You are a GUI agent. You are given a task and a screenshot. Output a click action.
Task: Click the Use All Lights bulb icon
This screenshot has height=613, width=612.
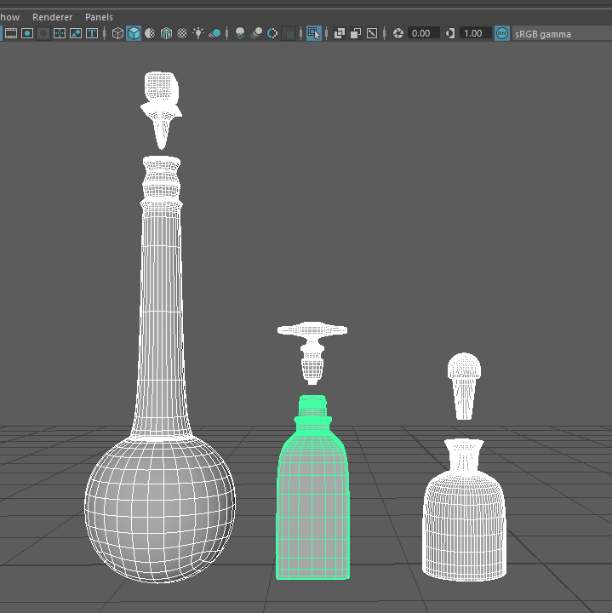(x=198, y=33)
